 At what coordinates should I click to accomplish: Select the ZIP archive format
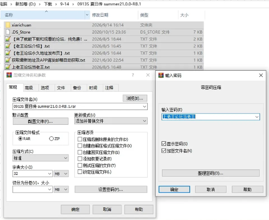point(51,139)
